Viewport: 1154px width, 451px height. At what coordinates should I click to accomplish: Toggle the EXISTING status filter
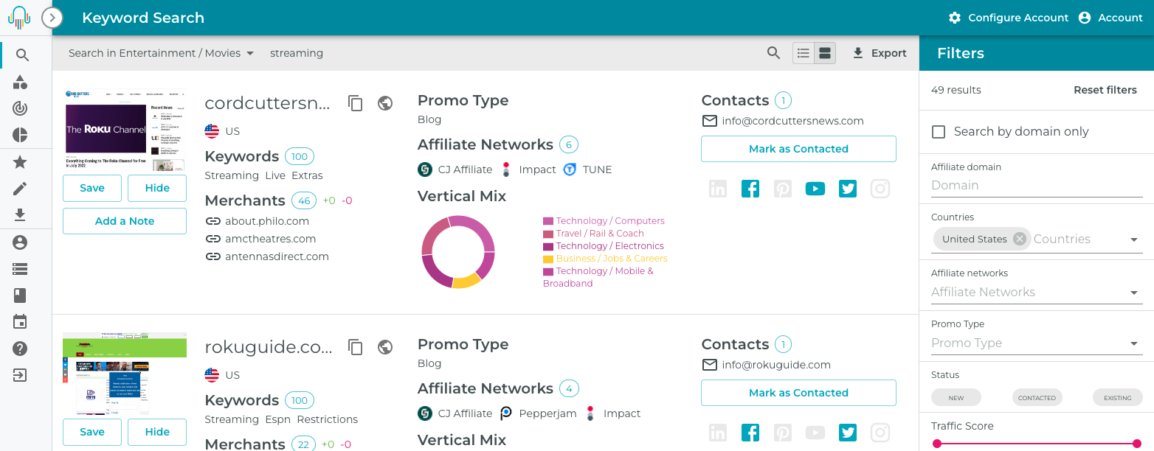[x=1118, y=398]
